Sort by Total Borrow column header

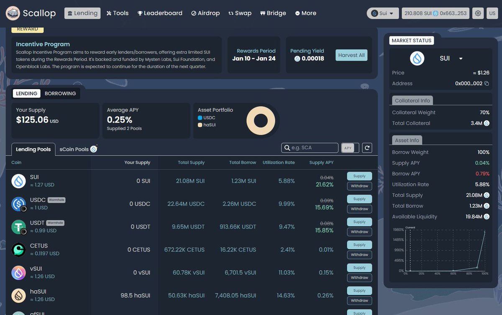click(x=243, y=162)
